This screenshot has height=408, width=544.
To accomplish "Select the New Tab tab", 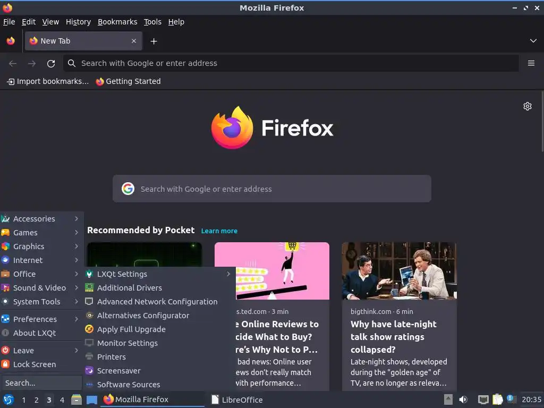I will pos(83,41).
